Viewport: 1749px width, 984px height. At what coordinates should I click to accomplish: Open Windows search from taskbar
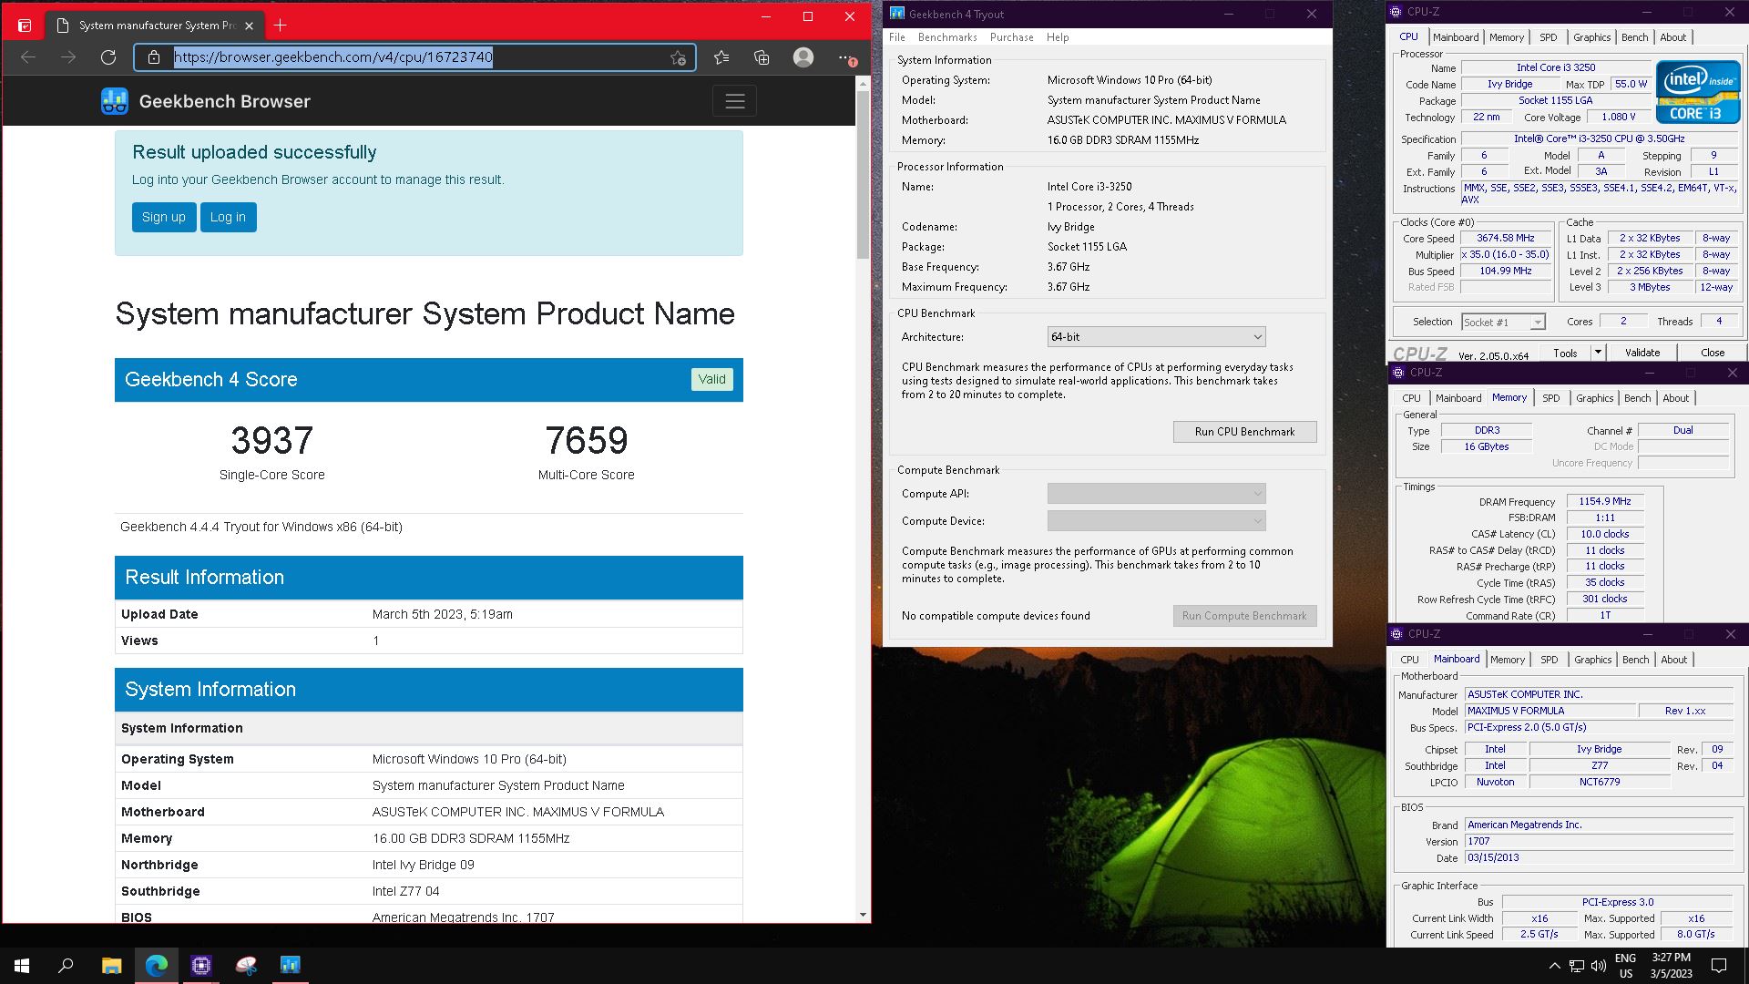pyautogui.click(x=66, y=966)
